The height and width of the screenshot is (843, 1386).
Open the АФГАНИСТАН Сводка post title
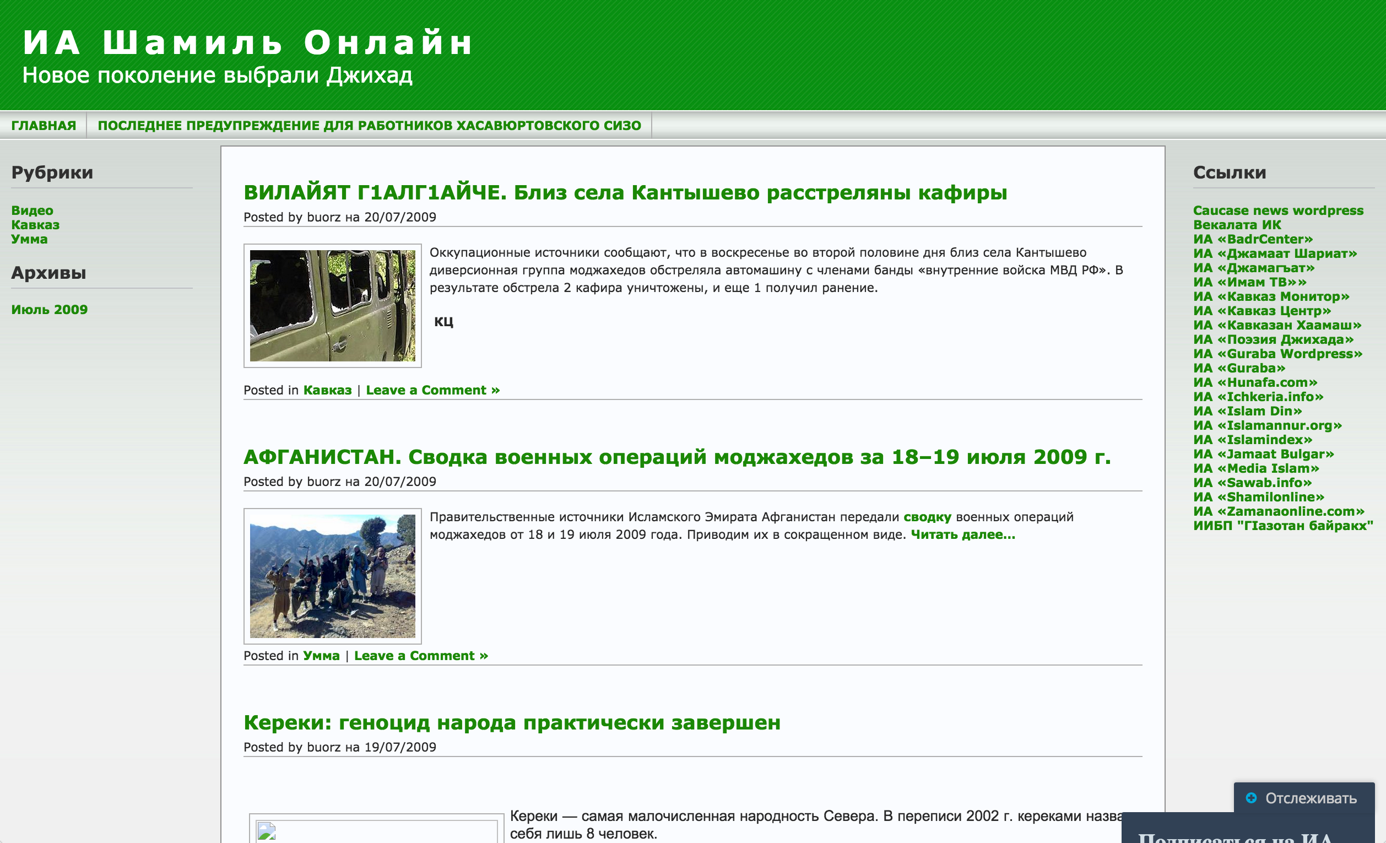point(676,457)
